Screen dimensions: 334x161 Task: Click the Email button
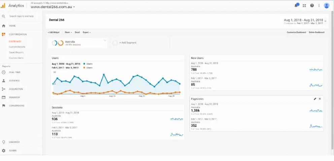77,33
